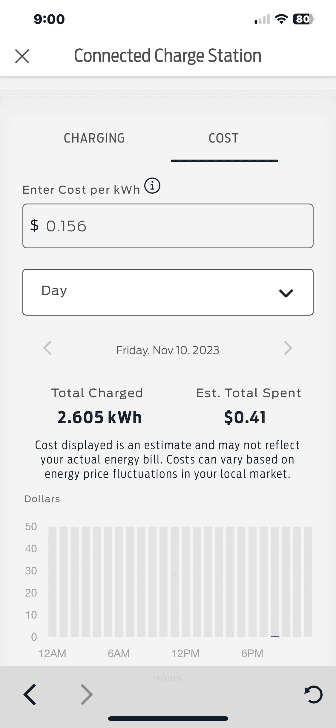Select the COST tab
The width and height of the screenshot is (336, 728).
click(x=224, y=138)
